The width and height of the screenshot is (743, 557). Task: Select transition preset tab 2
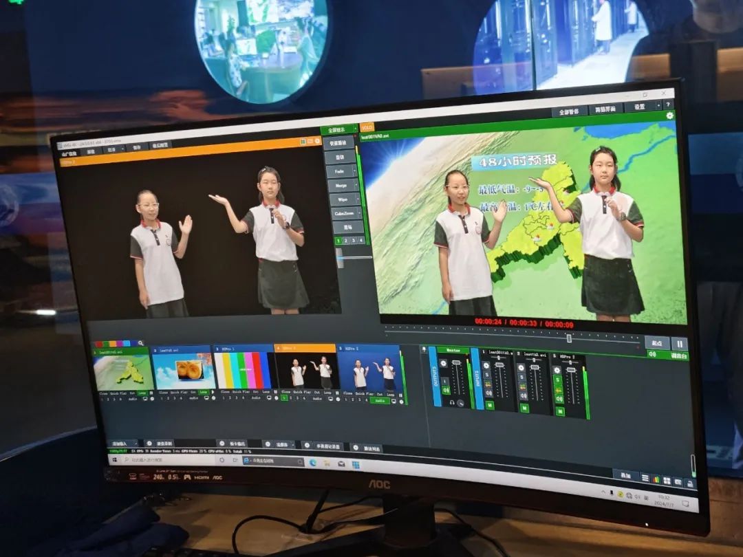(x=346, y=241)
